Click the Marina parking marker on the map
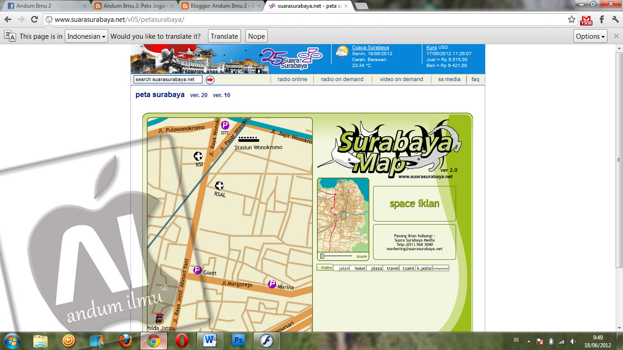Screen dimensions: 623x350 [x=271, y=284]
